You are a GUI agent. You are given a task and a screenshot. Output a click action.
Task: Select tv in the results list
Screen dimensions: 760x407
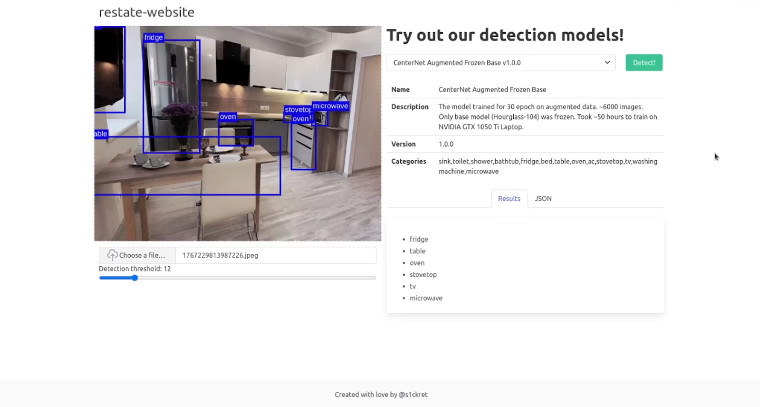tap(413, 286)
